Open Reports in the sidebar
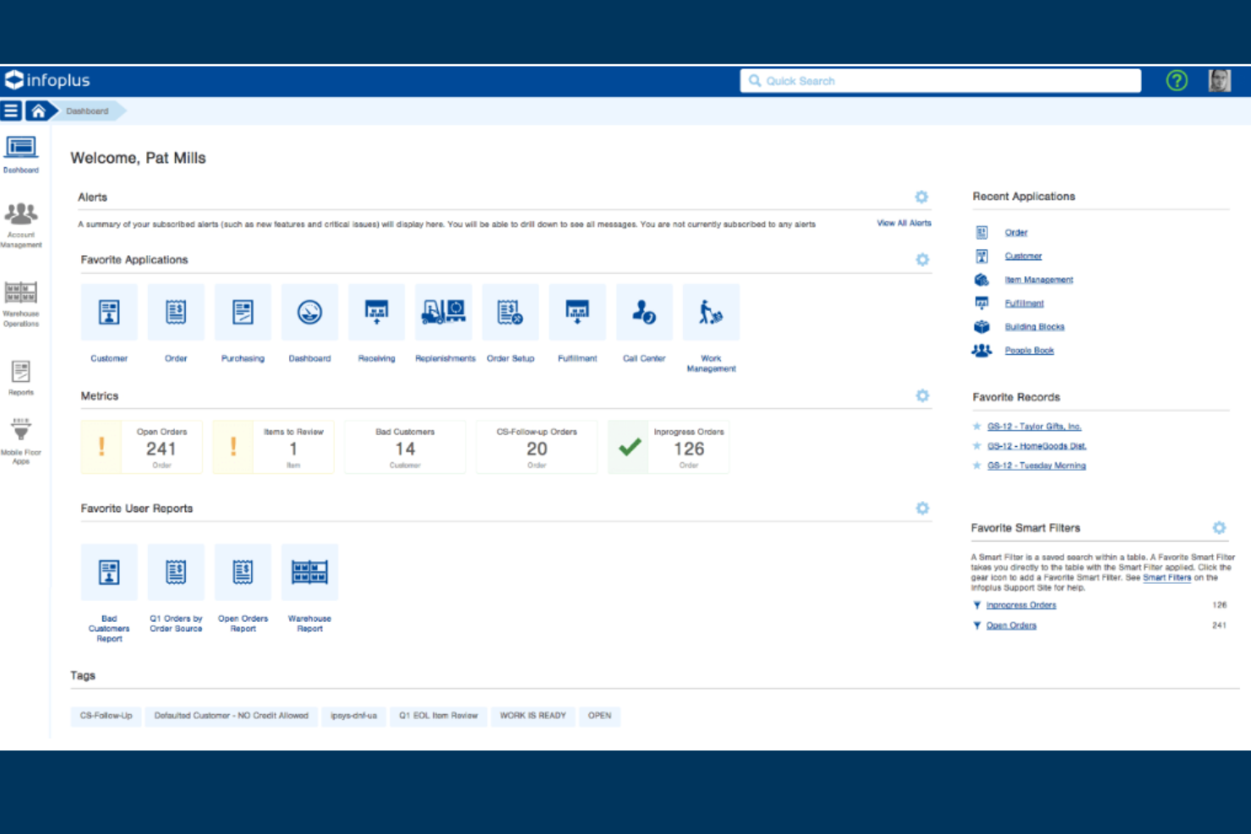This screenshot has width=1251, height=834. point(21,378)
